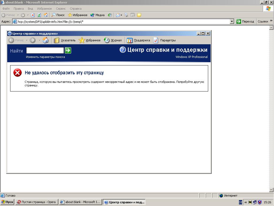This screenshot has height=206, width=274.
Task: Print the page with printer icon
Action: [x=126, y=15]
